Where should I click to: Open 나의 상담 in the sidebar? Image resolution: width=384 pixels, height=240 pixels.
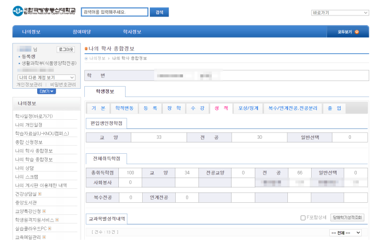24,168
